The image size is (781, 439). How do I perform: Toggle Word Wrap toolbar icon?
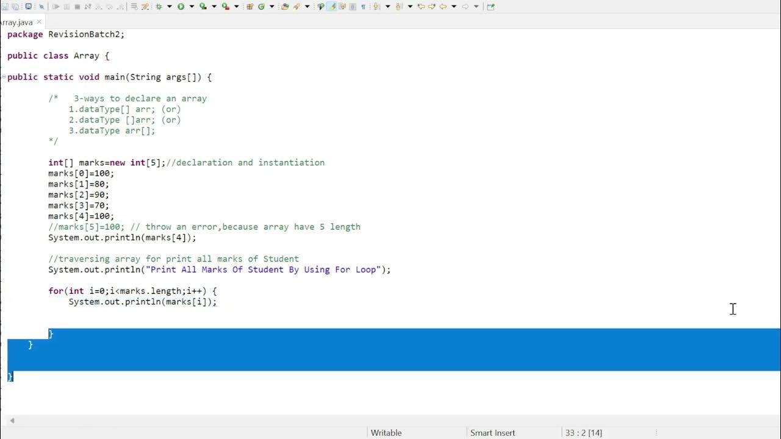click(x=342, y=7)
